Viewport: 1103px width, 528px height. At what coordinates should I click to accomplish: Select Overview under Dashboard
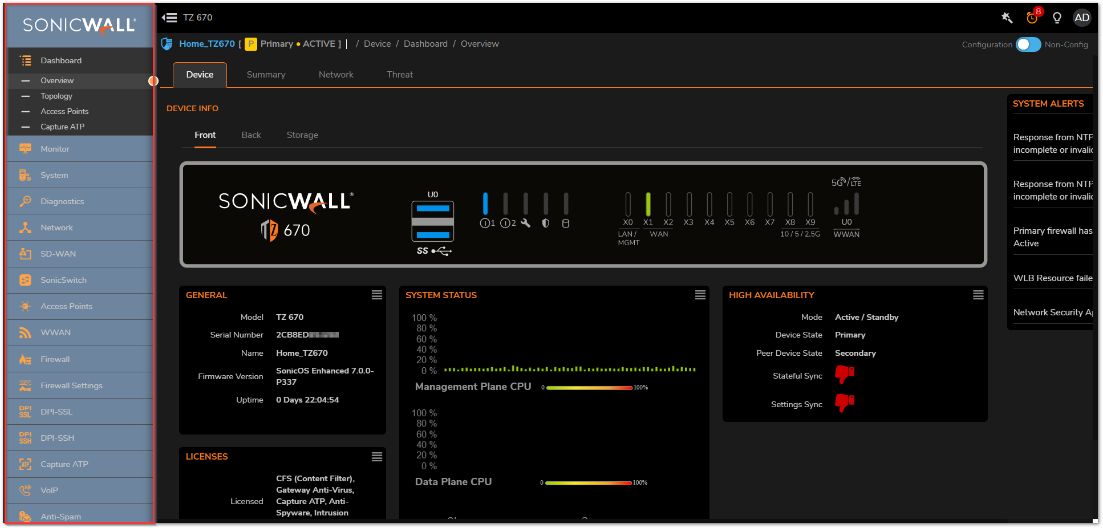click(x=80, y=80)
